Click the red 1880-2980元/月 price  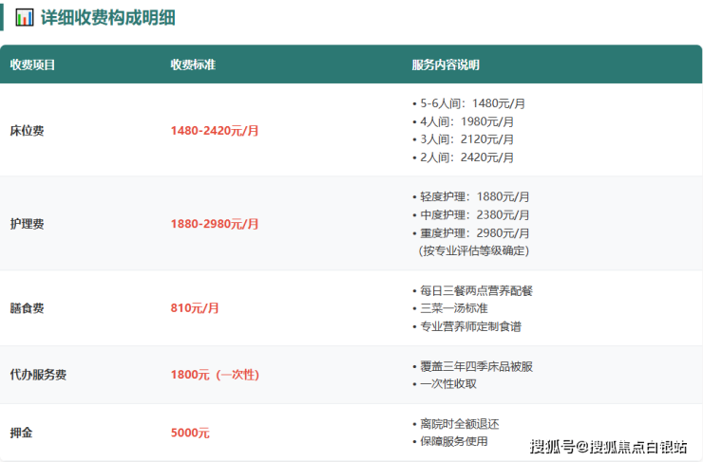coord(215,224)
